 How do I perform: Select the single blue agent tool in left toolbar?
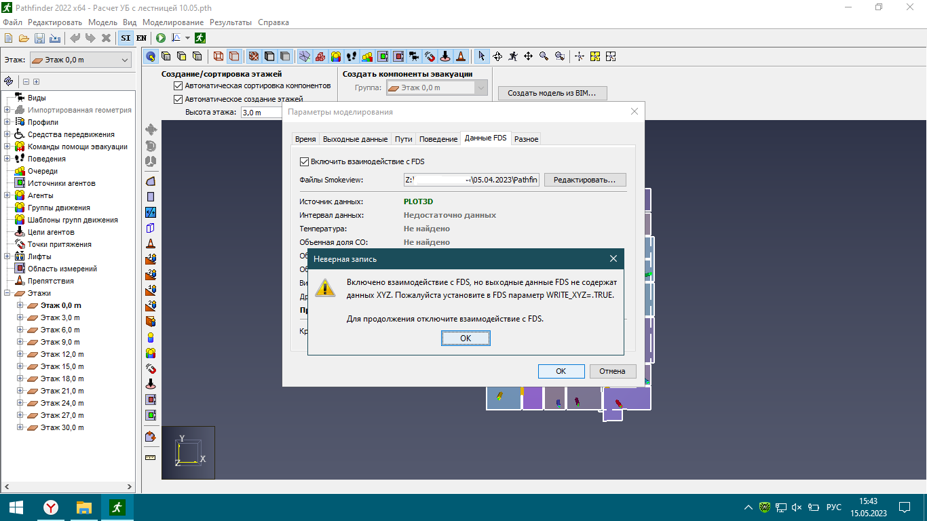coord(151,337)
